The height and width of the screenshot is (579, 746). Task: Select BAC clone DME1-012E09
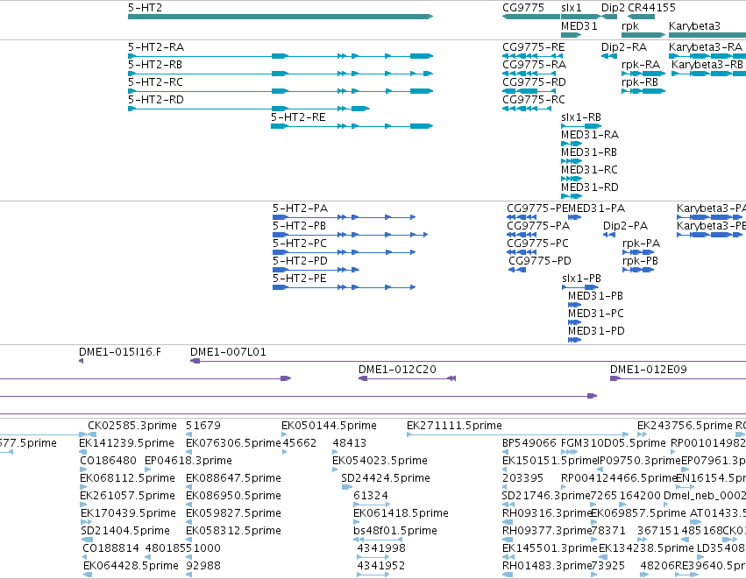click(678, 378)
